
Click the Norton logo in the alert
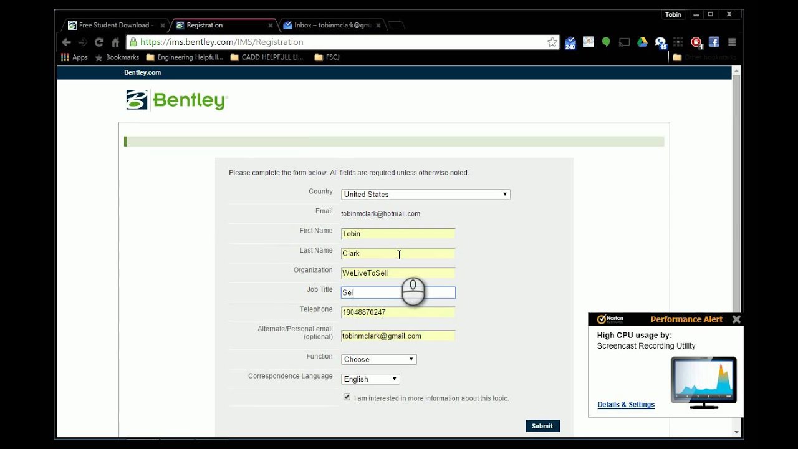[610, 319]
